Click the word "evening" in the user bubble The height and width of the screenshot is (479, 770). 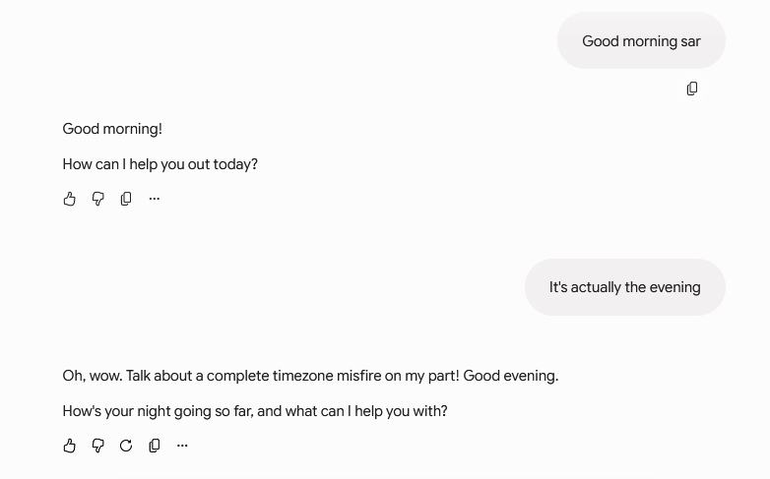click(x=674, y=287)
